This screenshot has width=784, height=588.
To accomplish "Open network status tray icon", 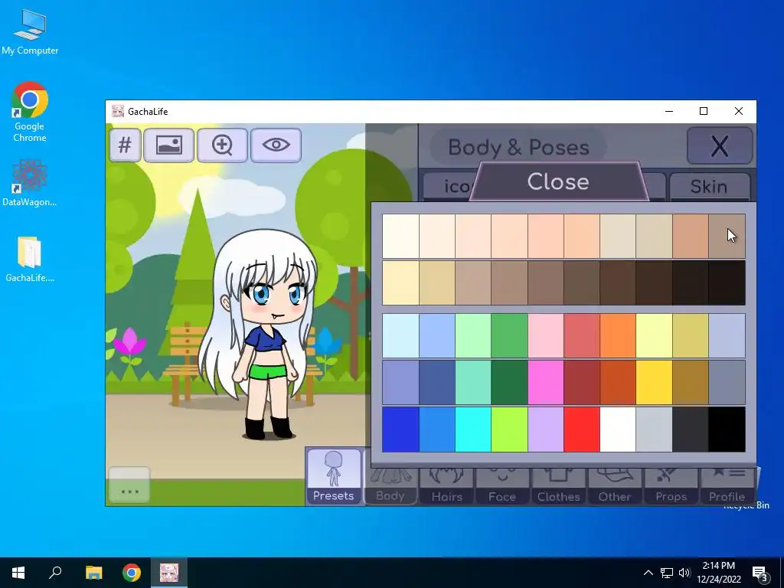I will click(667, 573).
